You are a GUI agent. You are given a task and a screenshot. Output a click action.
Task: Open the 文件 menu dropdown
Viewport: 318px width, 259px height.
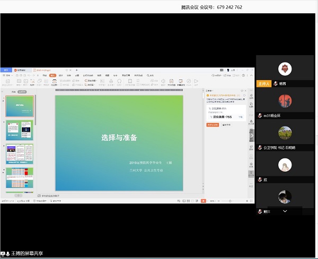pyautogui.click(x=8, y=75)
